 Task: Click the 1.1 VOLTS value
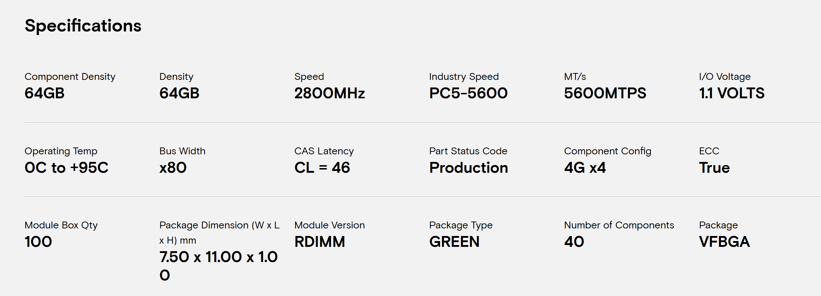point(731,93)
